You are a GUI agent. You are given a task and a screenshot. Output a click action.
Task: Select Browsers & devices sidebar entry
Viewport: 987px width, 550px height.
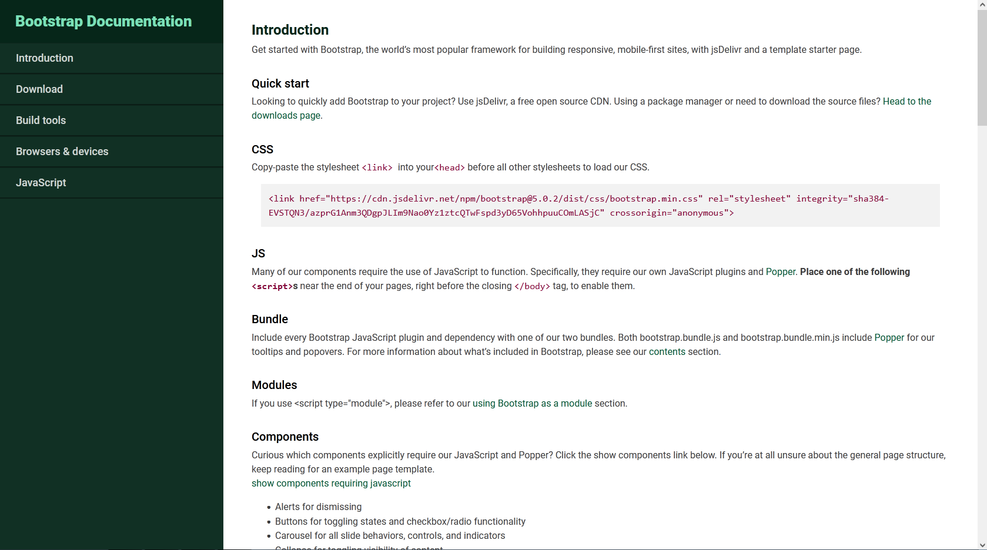112,152
